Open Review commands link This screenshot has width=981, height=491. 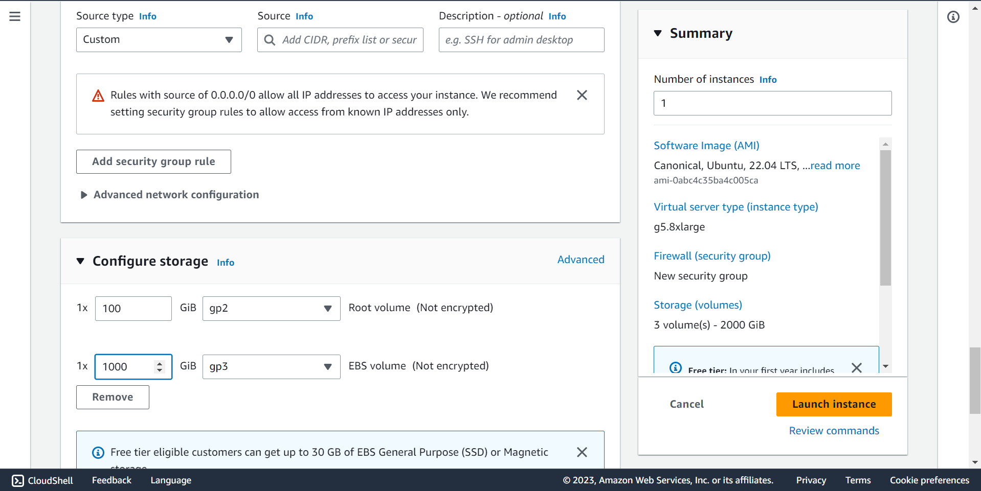coord(834,431)
